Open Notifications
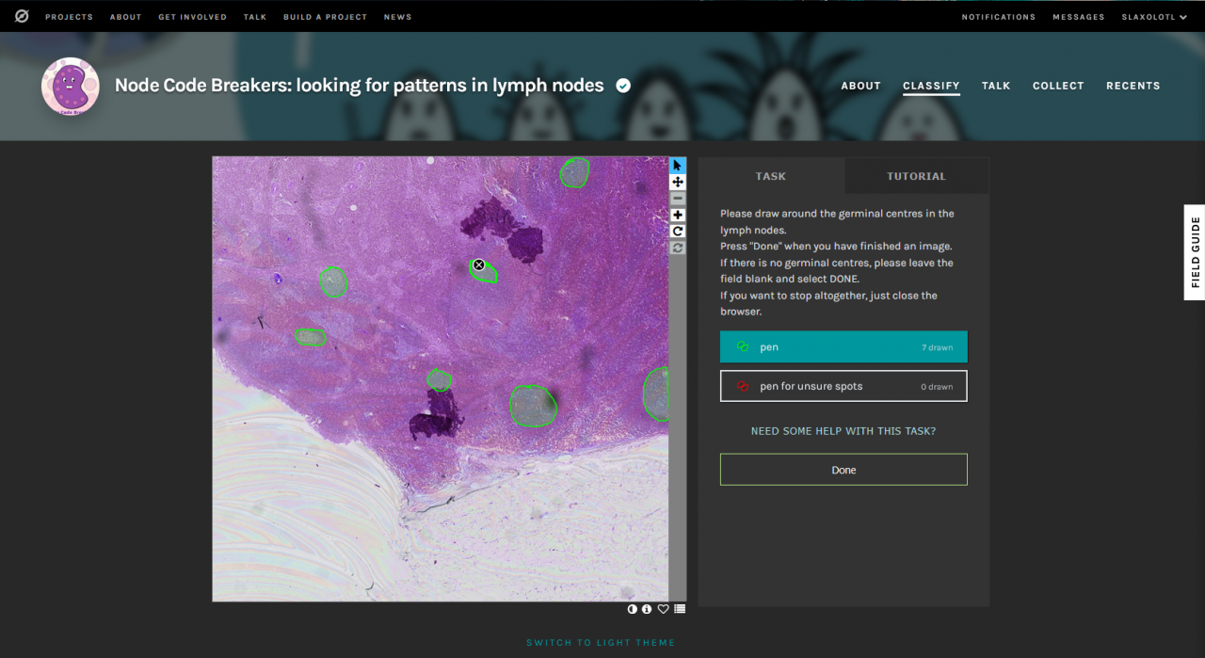Viewport: 1205px width, 658px height. click(x=998, y=17)
